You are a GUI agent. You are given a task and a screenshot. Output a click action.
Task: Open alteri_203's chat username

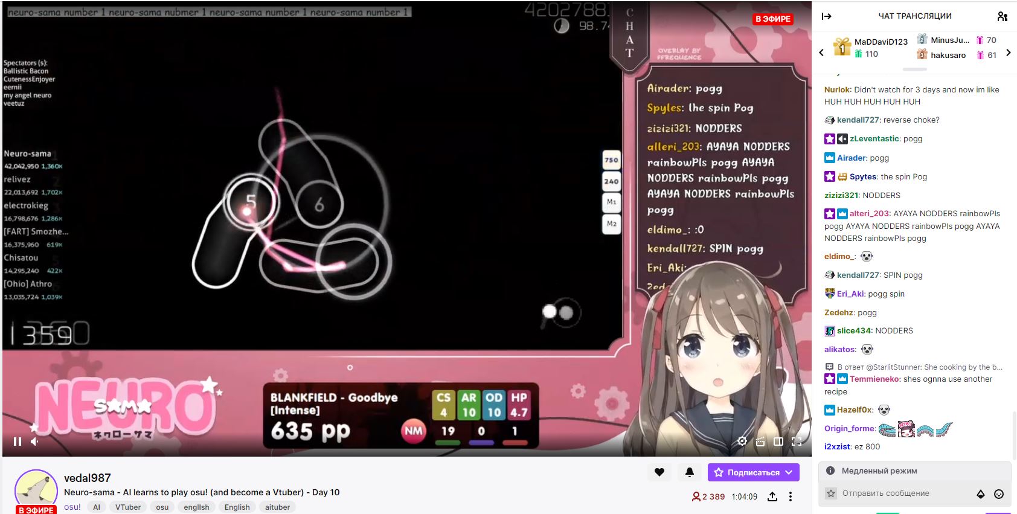coord(870,214)
